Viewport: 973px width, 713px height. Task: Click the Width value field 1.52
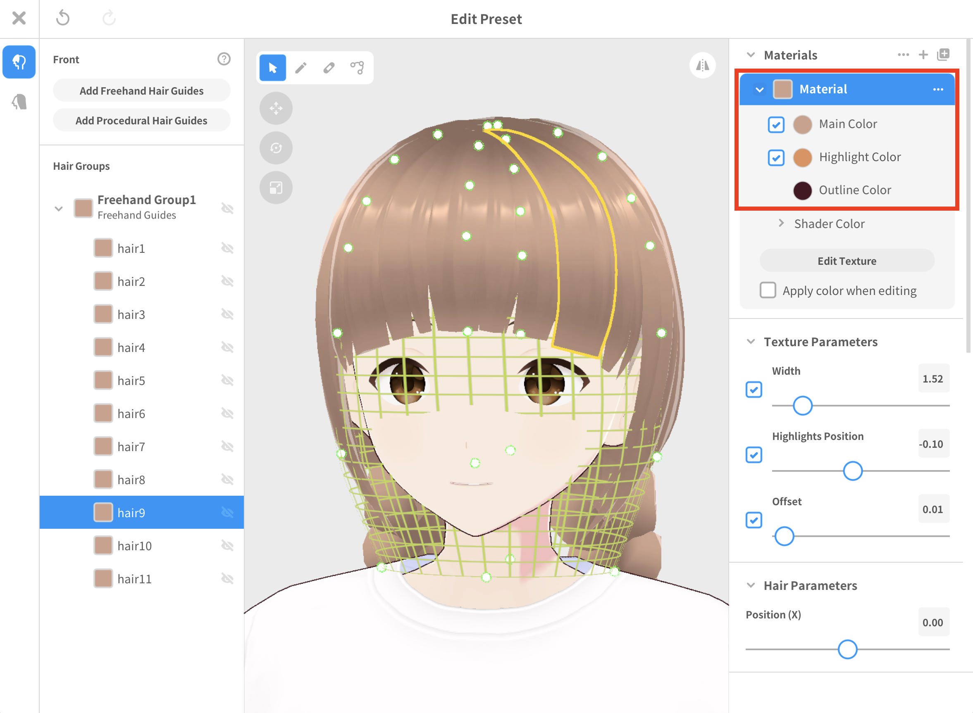933,378
